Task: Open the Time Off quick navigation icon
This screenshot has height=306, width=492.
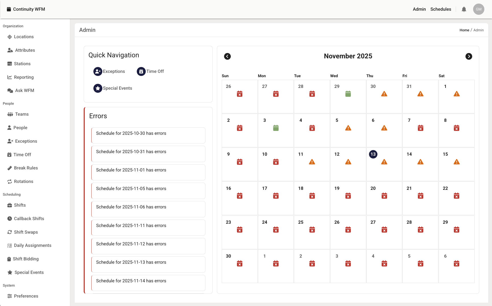Action: [141, 72]
